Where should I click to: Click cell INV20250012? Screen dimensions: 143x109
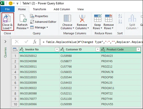click(39, 56)
